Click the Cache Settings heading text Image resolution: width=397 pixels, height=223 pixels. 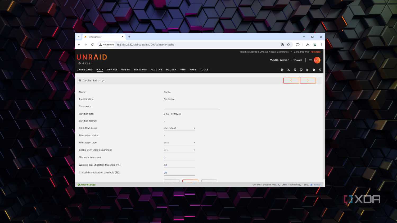[94, 81]
